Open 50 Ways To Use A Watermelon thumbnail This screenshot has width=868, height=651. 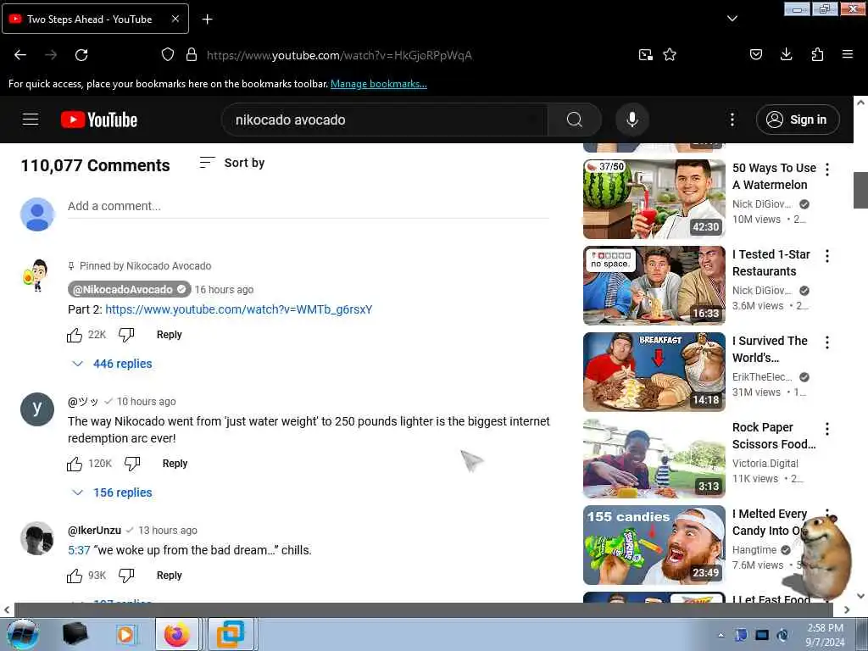[654, 198]
